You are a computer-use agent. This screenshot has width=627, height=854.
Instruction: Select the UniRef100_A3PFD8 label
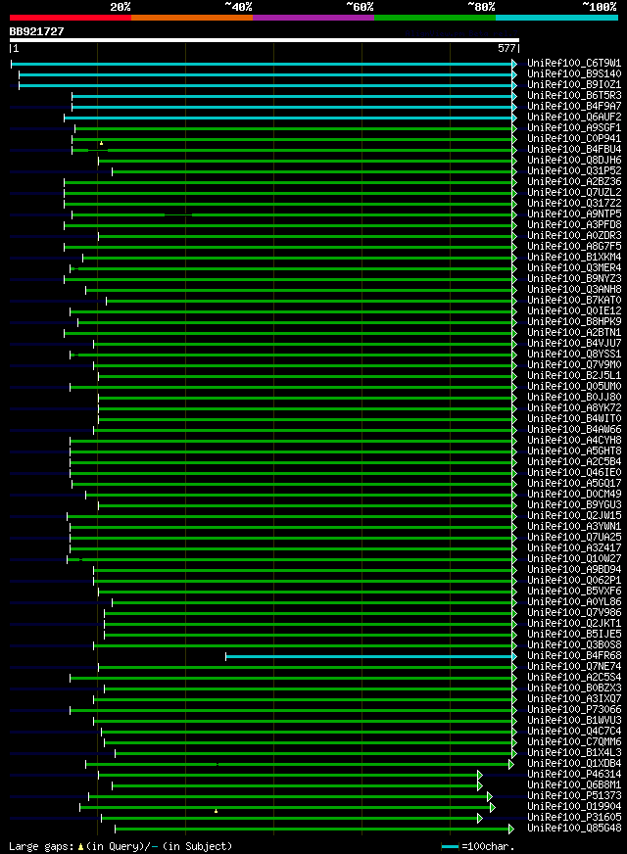[574, 225]
